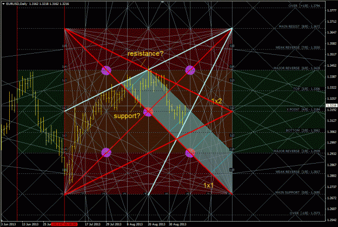Image resolution: width=338 pixels, height=227 pixels.
Task: Open the chart menu triangle beside EURUSD,Daily
Action: (x=3, y=4)
